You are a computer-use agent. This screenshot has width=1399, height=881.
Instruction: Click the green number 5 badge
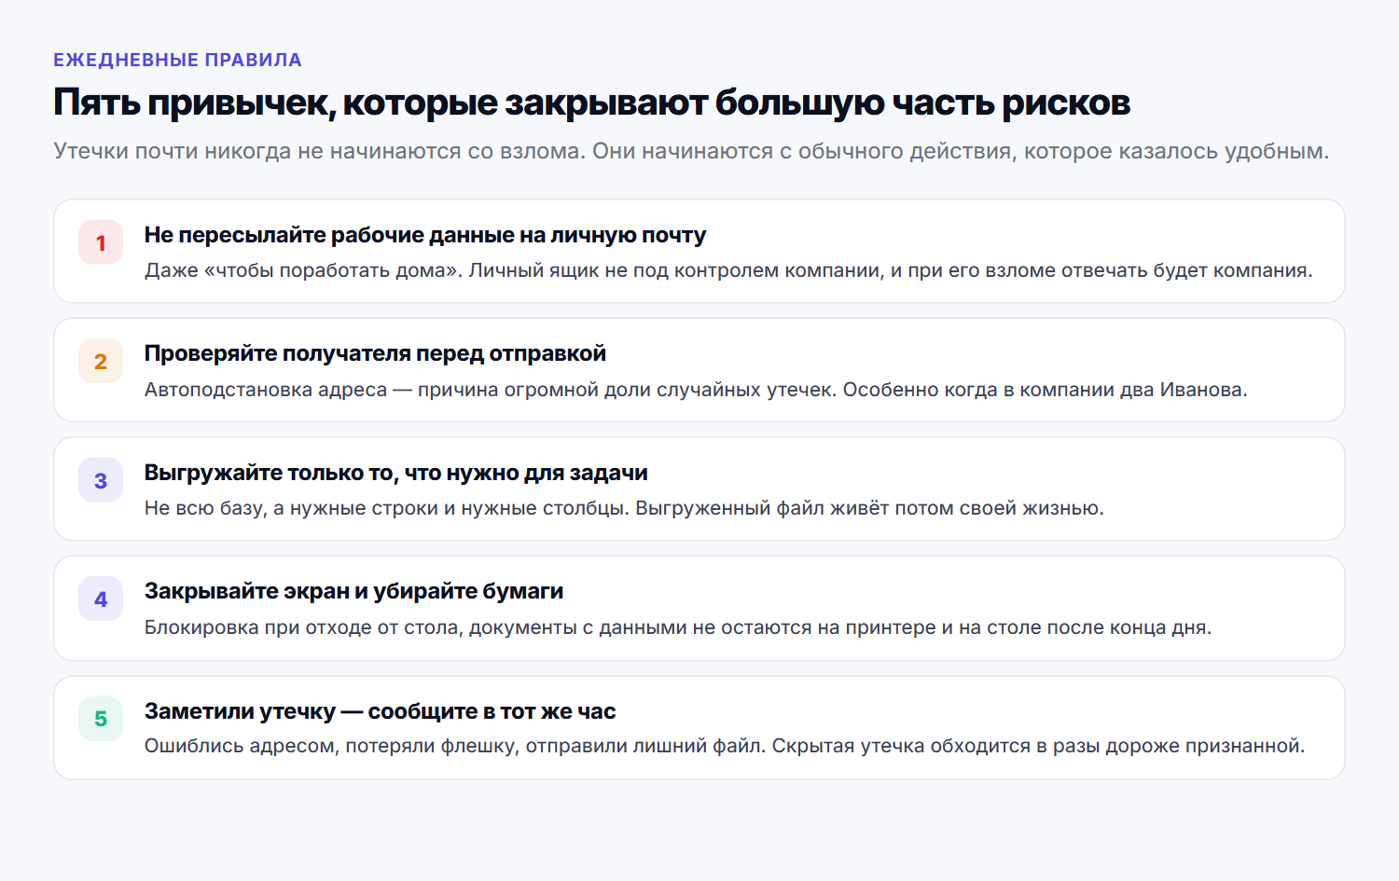point(101,719)
